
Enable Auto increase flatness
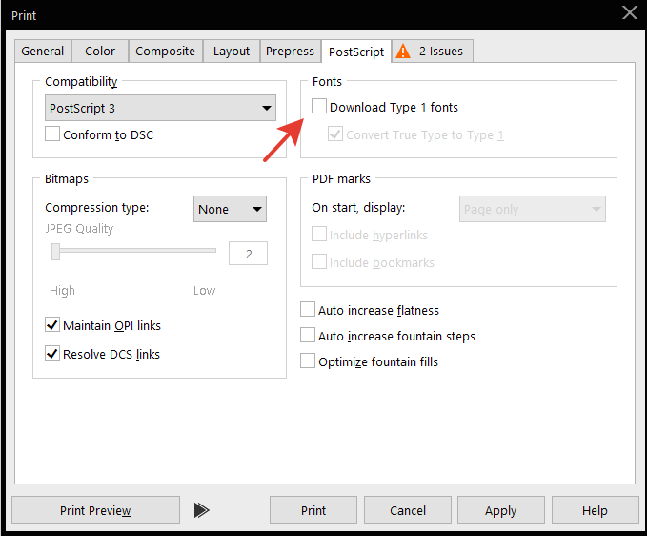tap(308, 310)
